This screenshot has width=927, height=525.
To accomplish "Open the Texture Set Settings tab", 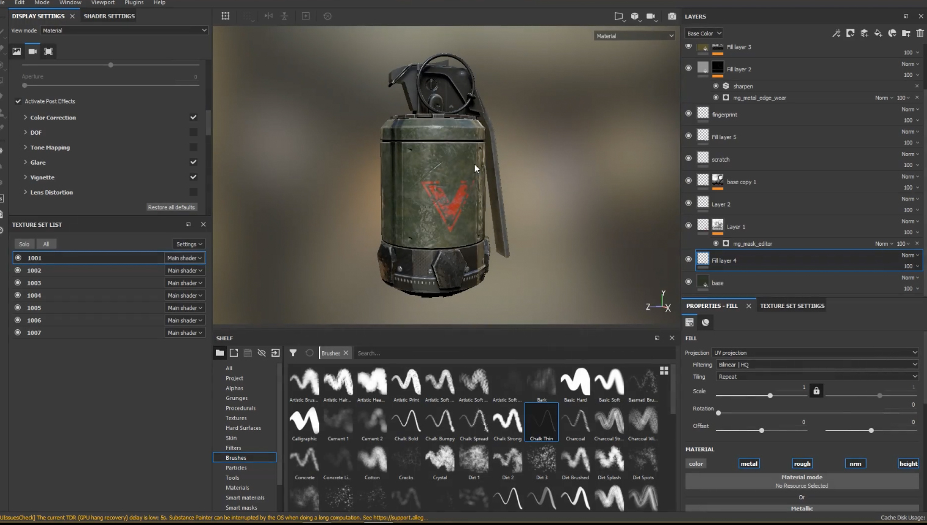I will 792,306.
